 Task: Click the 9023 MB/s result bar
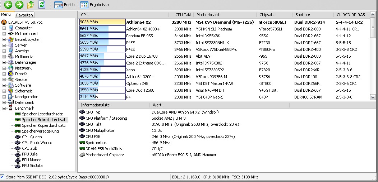102,22
